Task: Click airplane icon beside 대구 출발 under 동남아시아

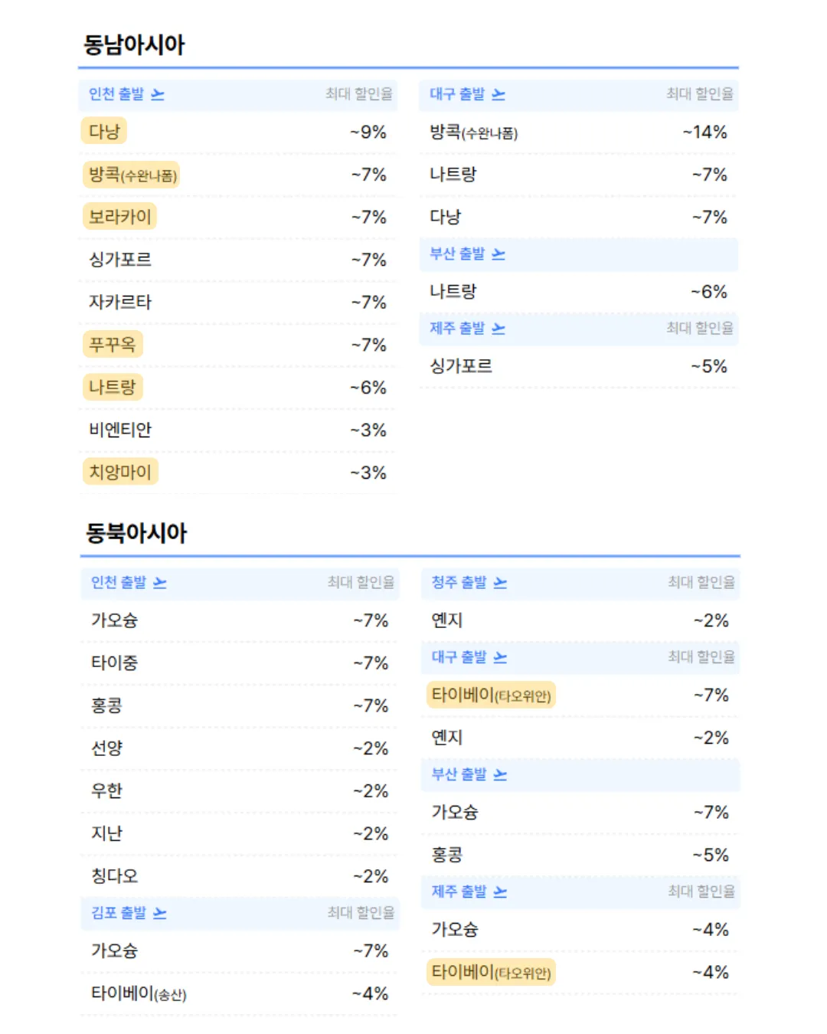Action: coord(498,94)
